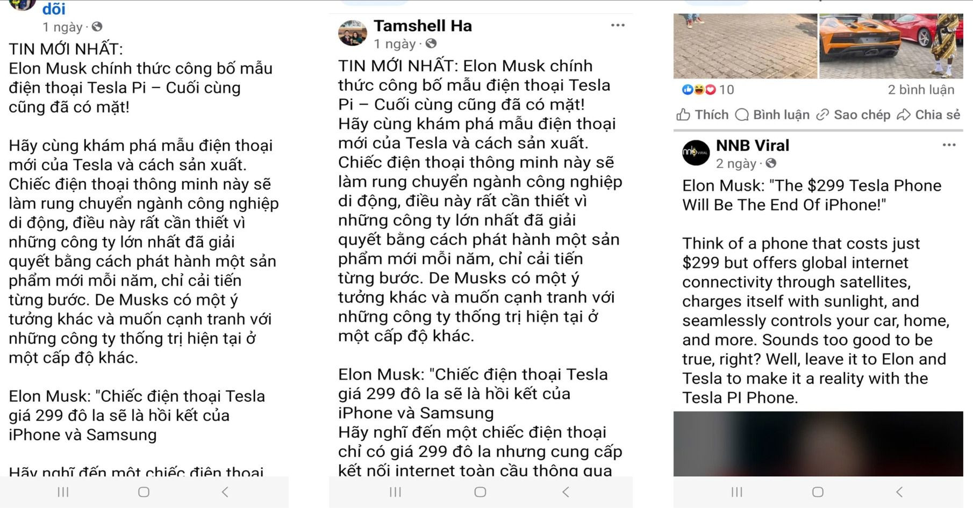Tap Bình luận to comment

click(772, 115)
